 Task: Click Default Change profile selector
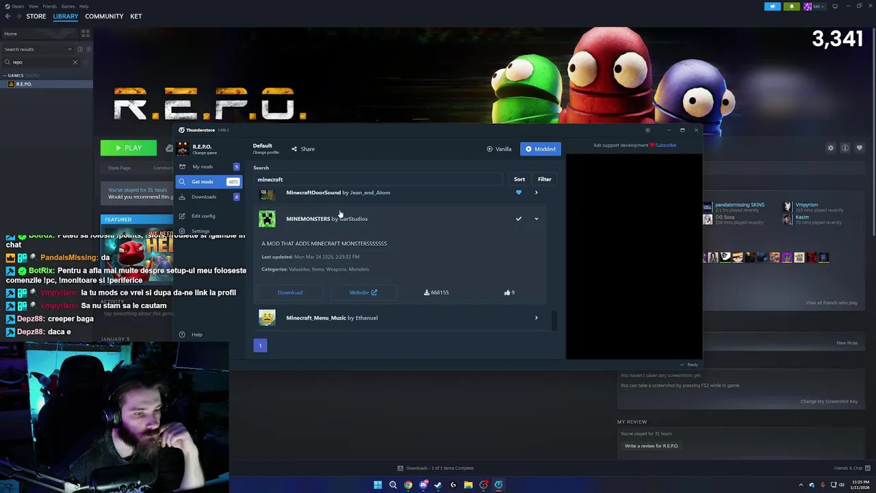coord(266,149)
